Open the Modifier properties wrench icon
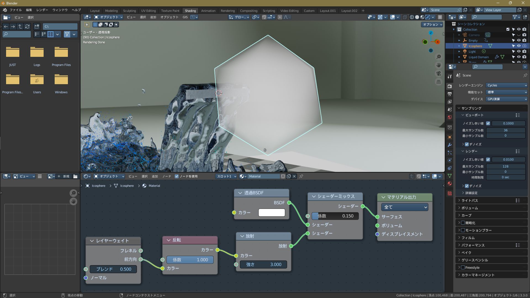530x298 pixels. click(x=450, y=145)
